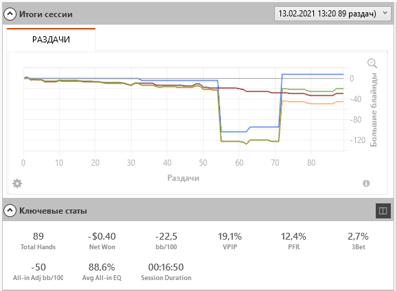
Task: Open graph settings gear icon
Action: 17,184
